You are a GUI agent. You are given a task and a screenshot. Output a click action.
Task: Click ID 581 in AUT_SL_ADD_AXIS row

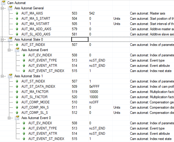[75, 34]
